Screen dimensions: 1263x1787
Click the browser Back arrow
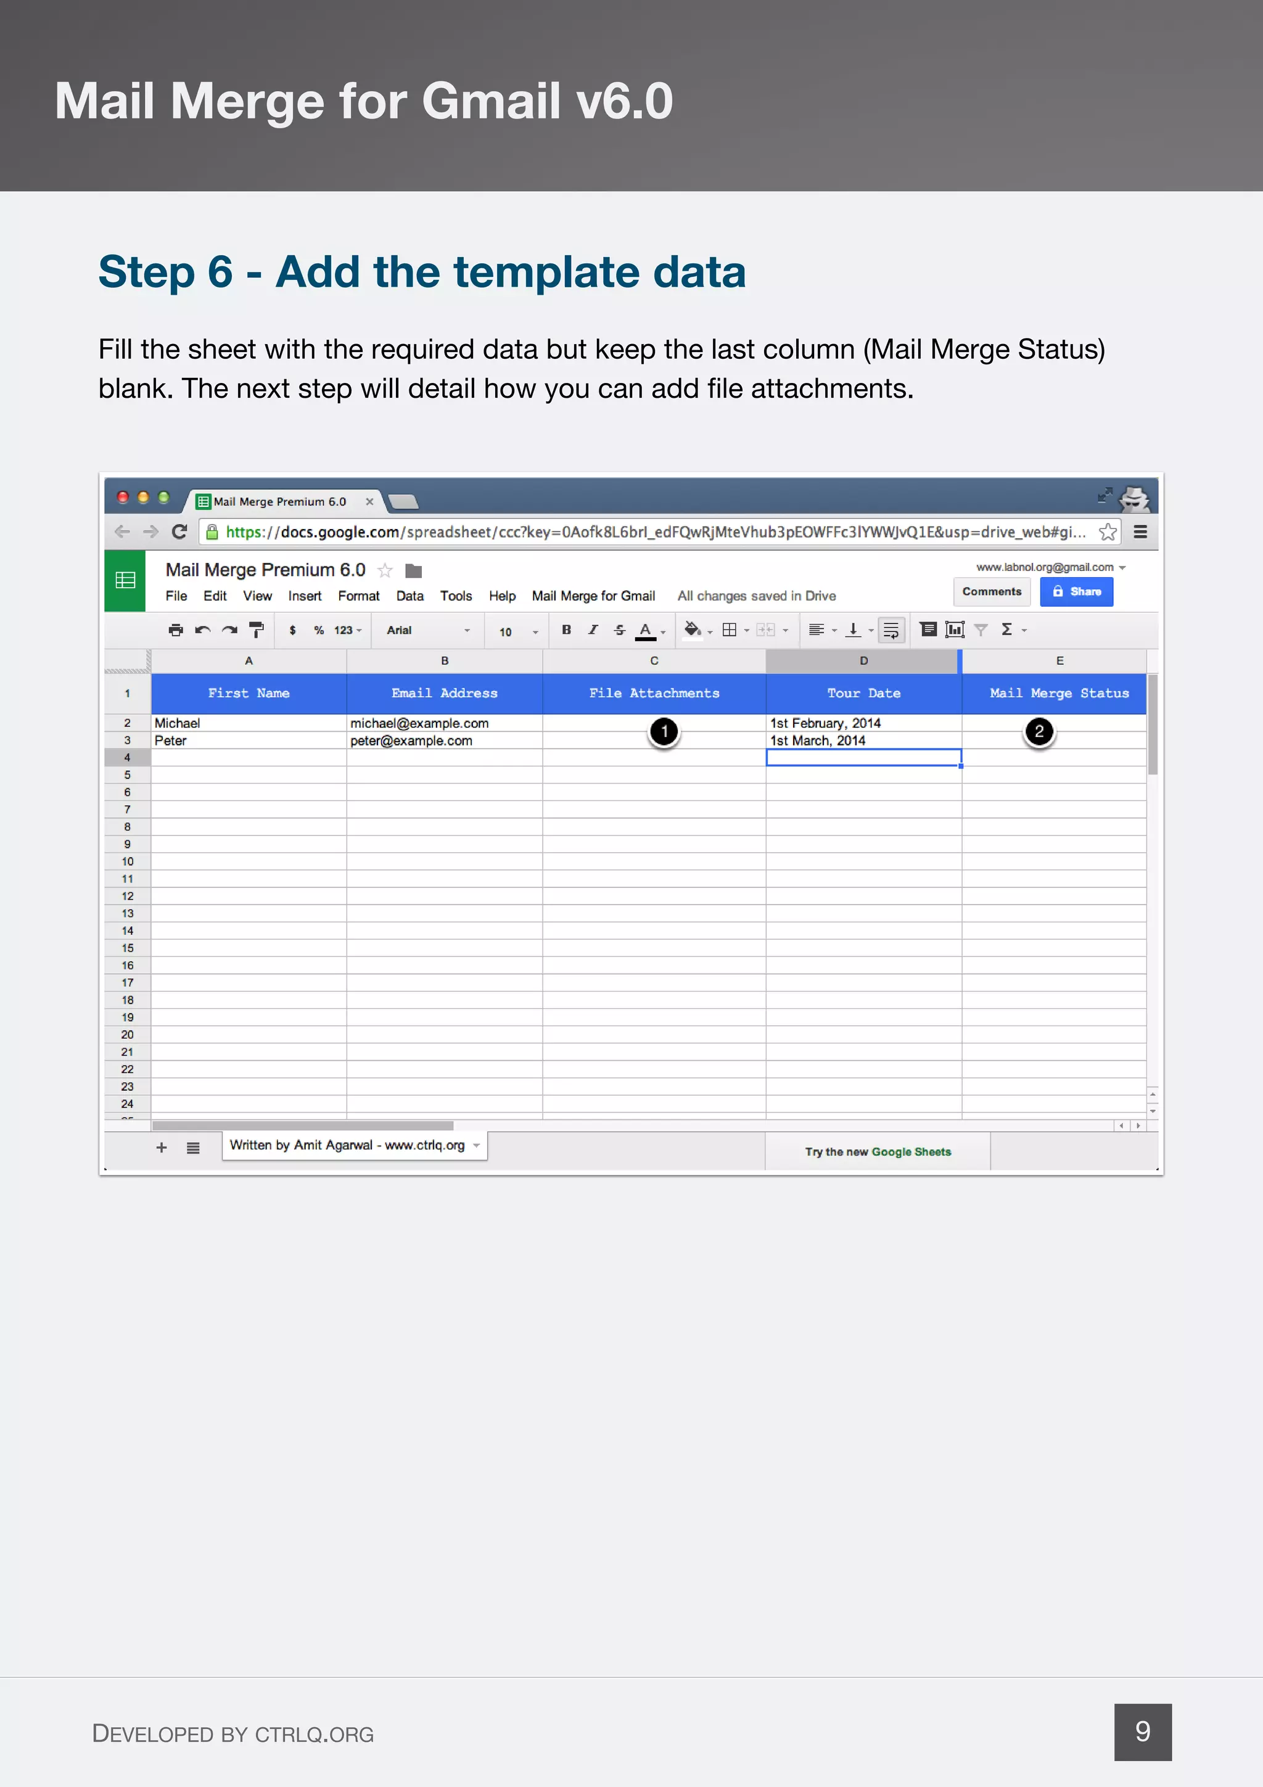click(122, 532)
